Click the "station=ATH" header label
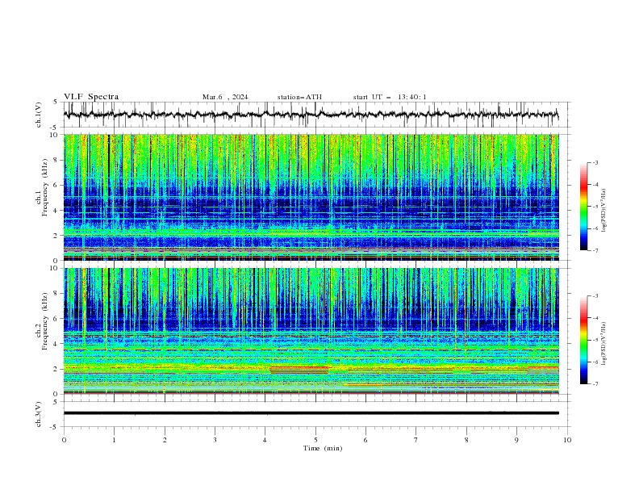This screenshot has height=494, width=639. pyautogui.click(x=299, y=97)
